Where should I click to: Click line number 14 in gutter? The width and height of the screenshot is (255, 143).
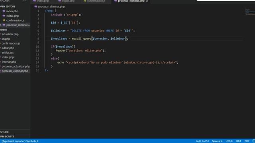coord(37,62)
